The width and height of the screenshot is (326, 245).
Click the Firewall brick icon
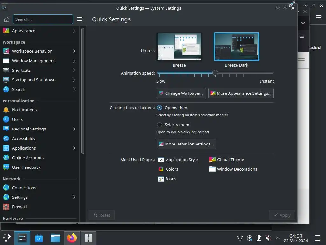pyautogui.click(x=6, y=207)
